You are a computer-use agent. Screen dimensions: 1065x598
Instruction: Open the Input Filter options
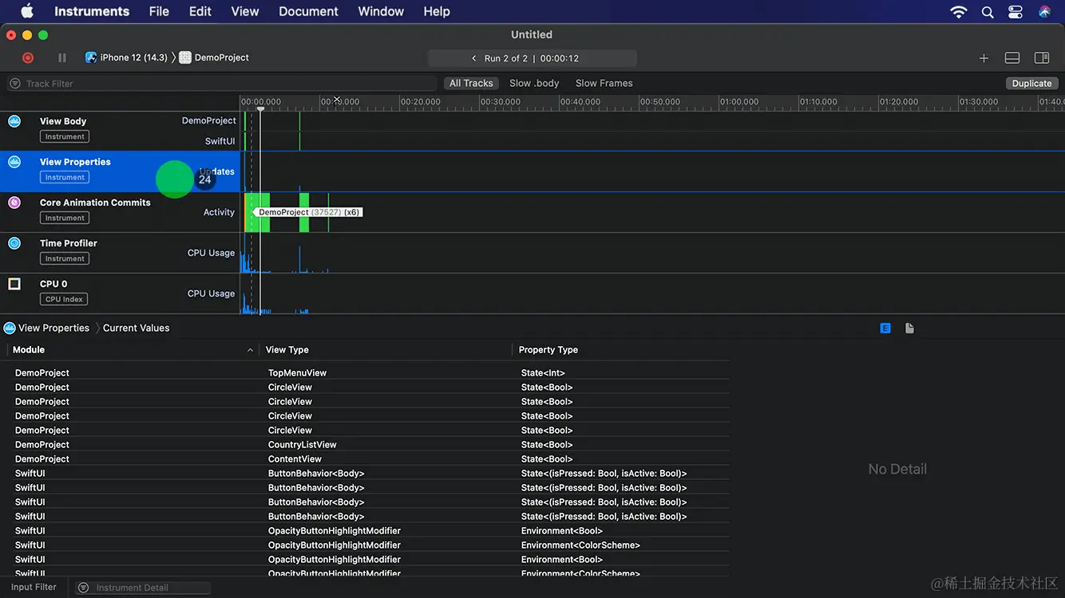(x=34, y=587)
